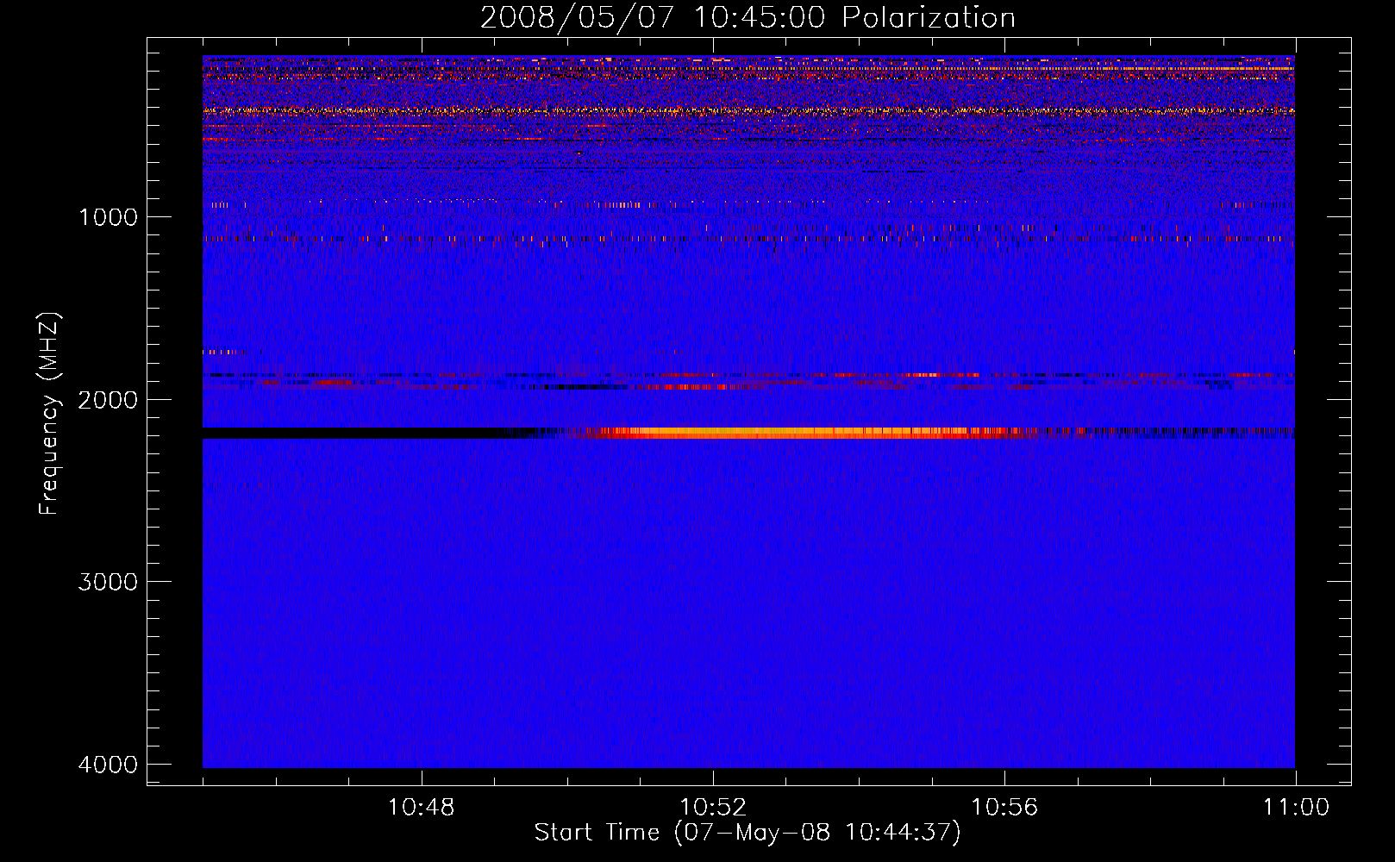Select the 1000 MHz tick label
This screenshot has width=1395, height=862.
tap(108, 217)
